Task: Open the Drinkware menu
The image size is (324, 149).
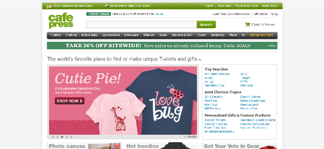Action: (x=131, y=35)
